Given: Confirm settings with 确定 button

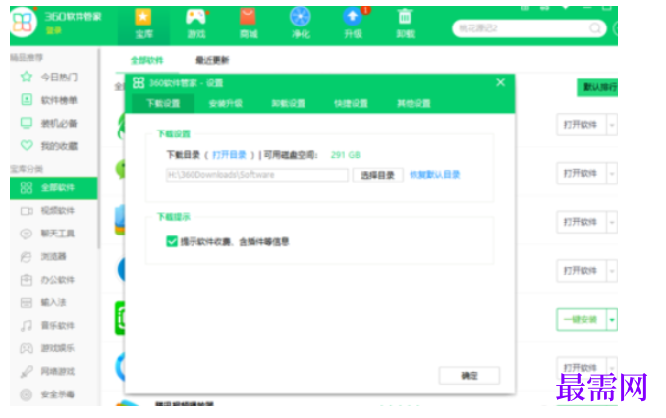Looking at the screenshot, I should tap(470, 376).
